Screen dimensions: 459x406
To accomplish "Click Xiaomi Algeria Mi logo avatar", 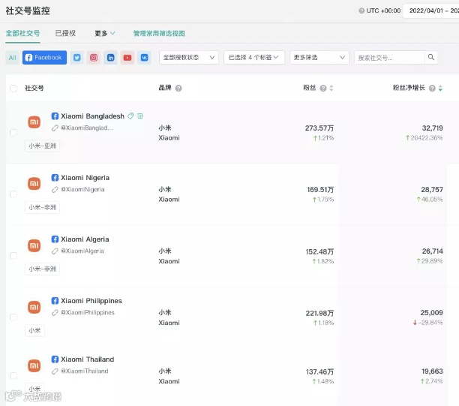I will click(34, 245).
